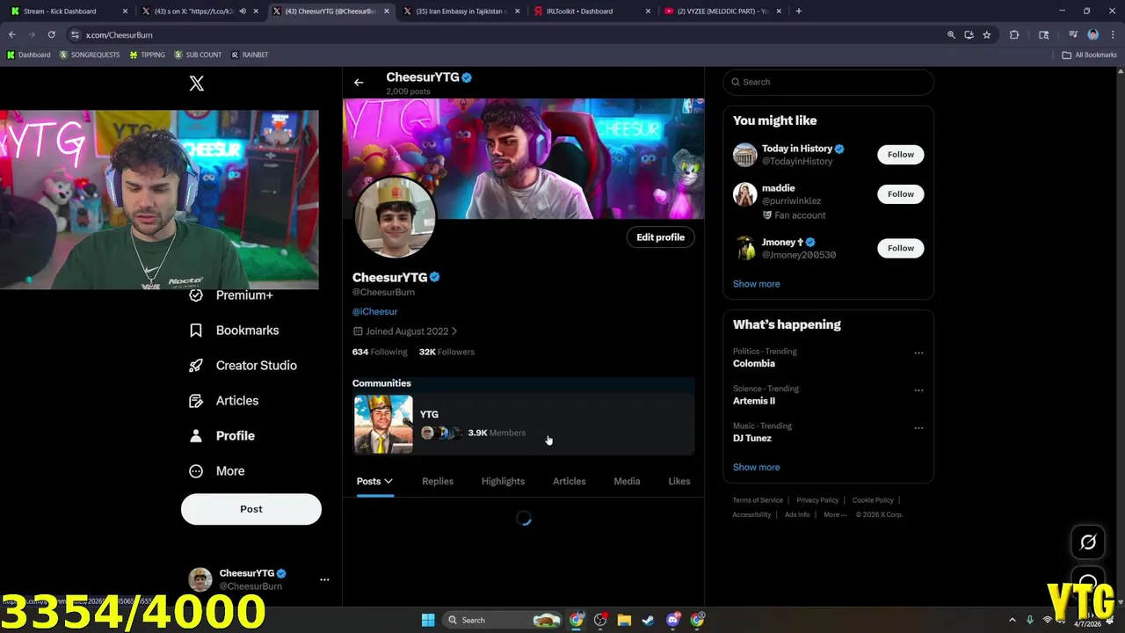Show more under What's happening
Viewport: 1125px width, 633px height.
[757, 467]
